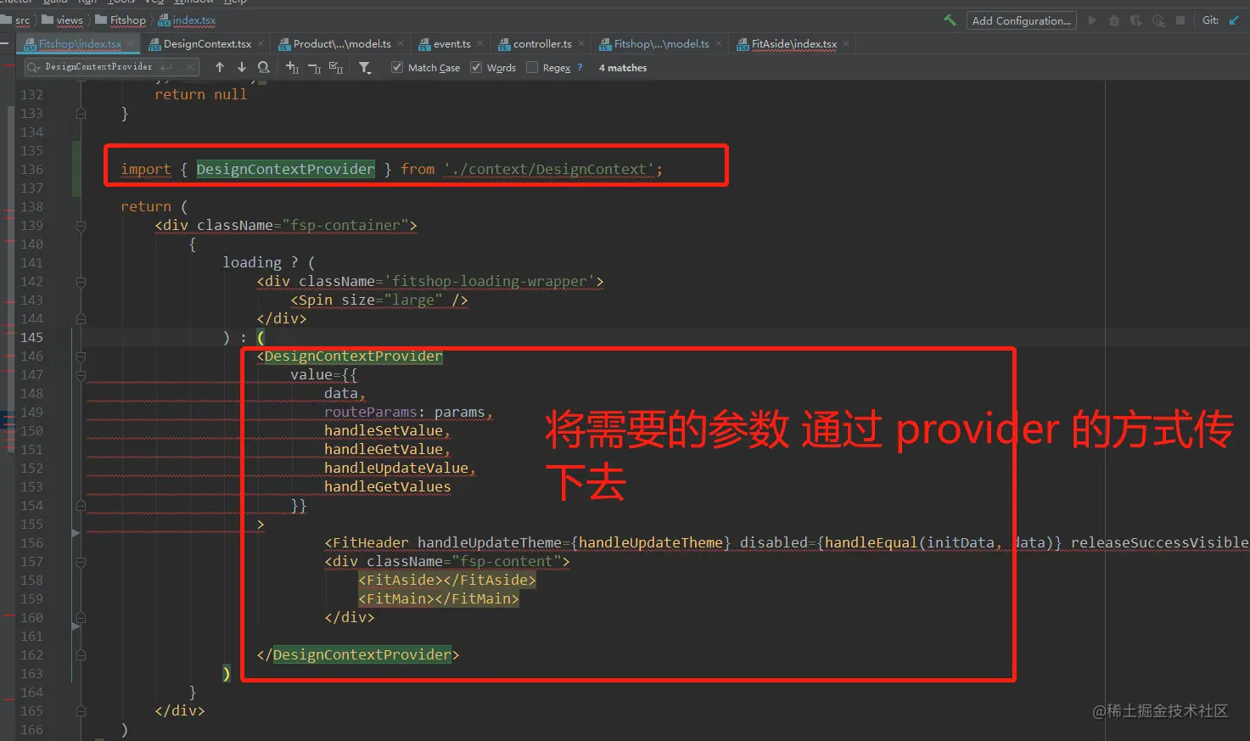The width and height of the screenshot is (1250, 741).
Task: Jump to next search occurrence
Action: click(242, 67)
